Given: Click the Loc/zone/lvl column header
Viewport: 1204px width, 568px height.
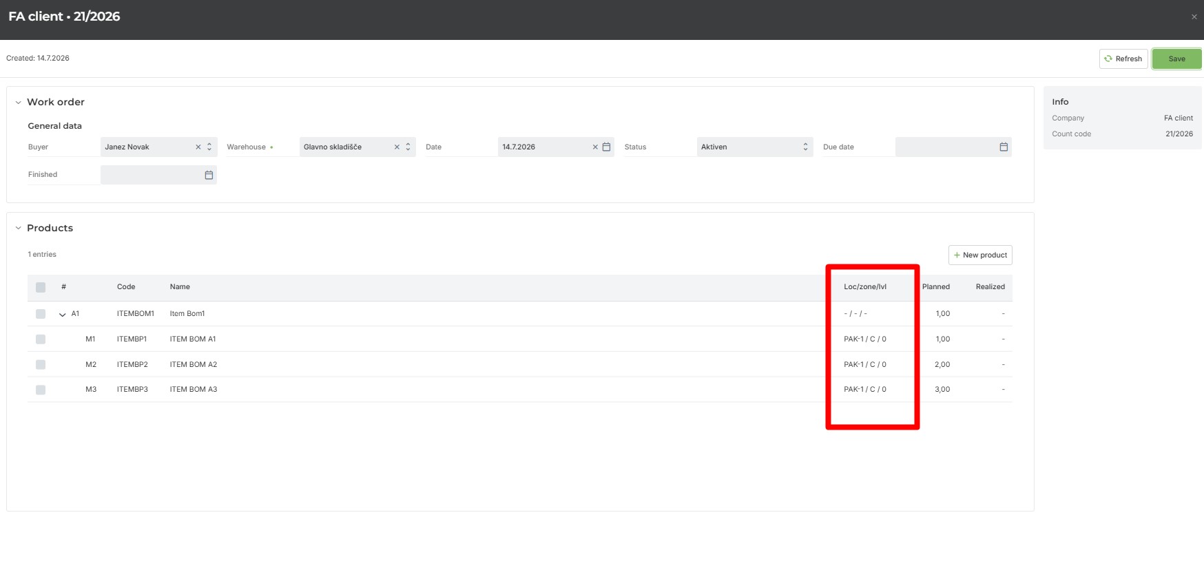Looking at the screenshot, I should tap(865, 287).
